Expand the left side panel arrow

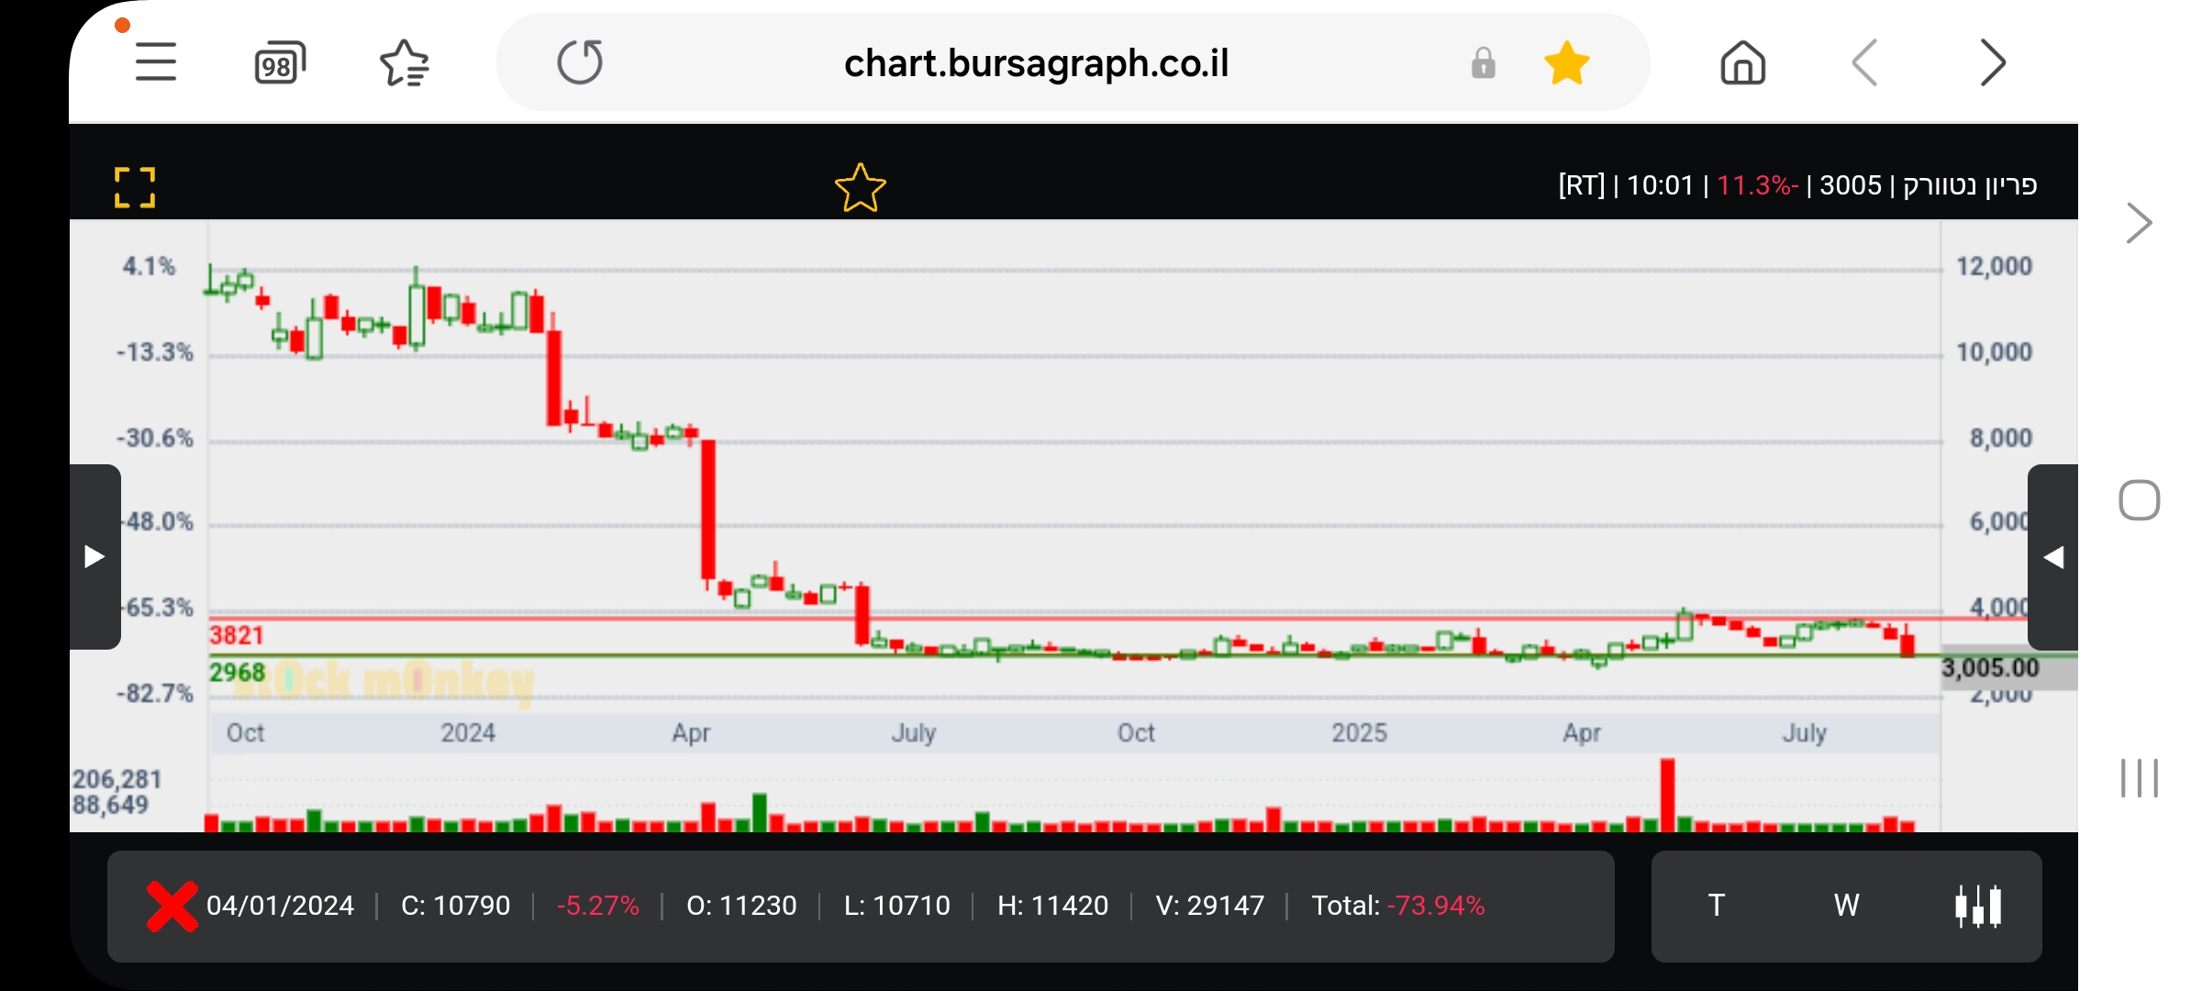click(95, 556)
